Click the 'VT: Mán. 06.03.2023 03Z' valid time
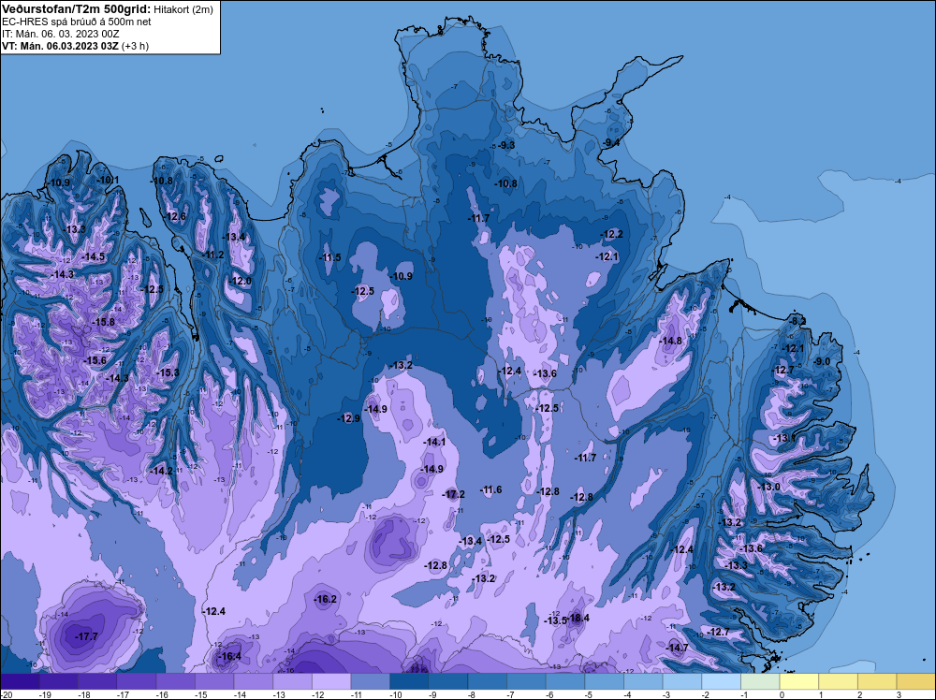936x700 pixels. [x=60, y=46]
